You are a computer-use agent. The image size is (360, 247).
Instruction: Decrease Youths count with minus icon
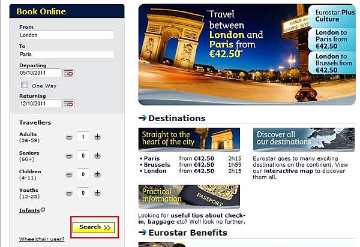click(69, 193)
